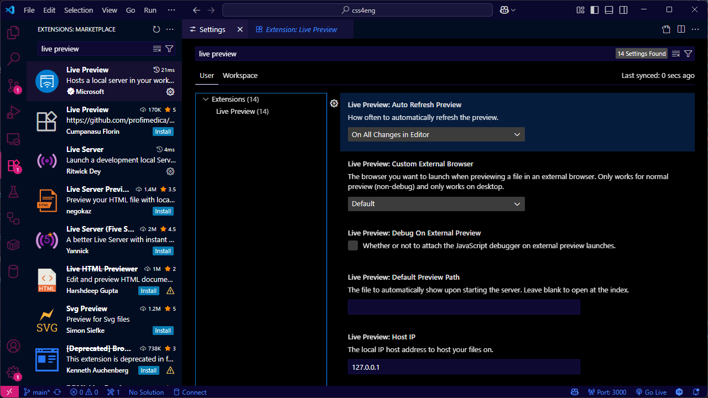Open the Remote Explorer icon
Screen dimensions: 708x398
point(13,139)
